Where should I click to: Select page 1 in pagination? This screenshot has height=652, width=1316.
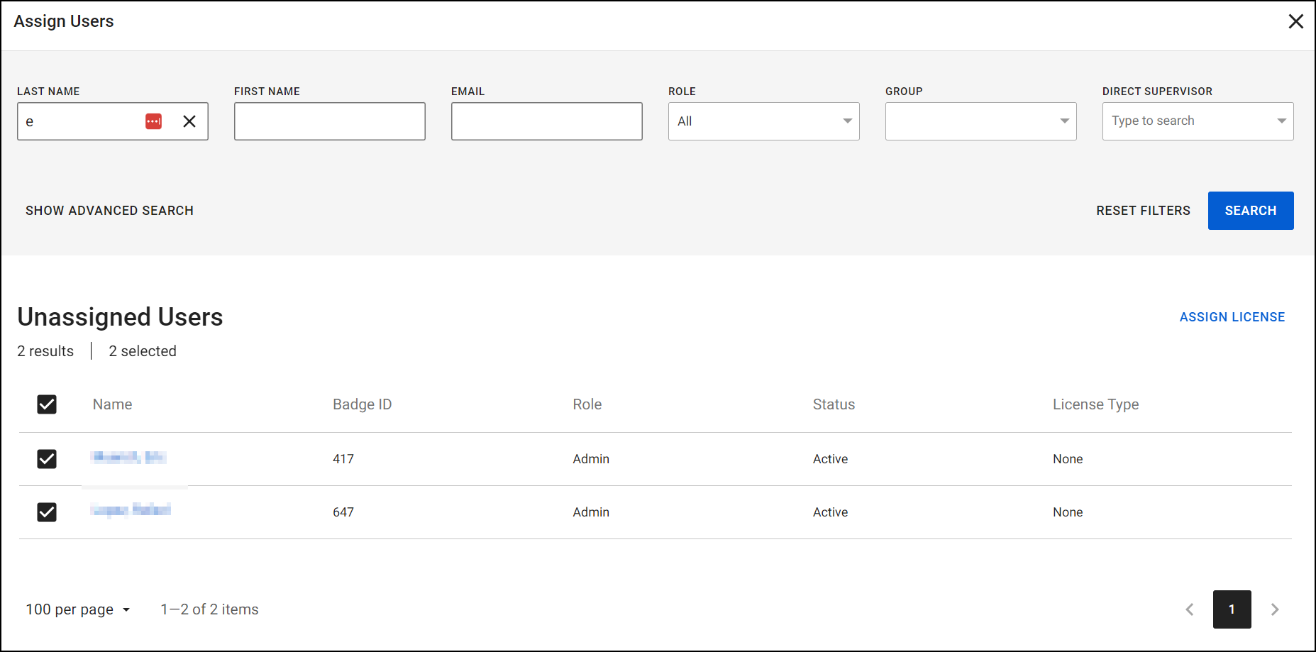1232,609
